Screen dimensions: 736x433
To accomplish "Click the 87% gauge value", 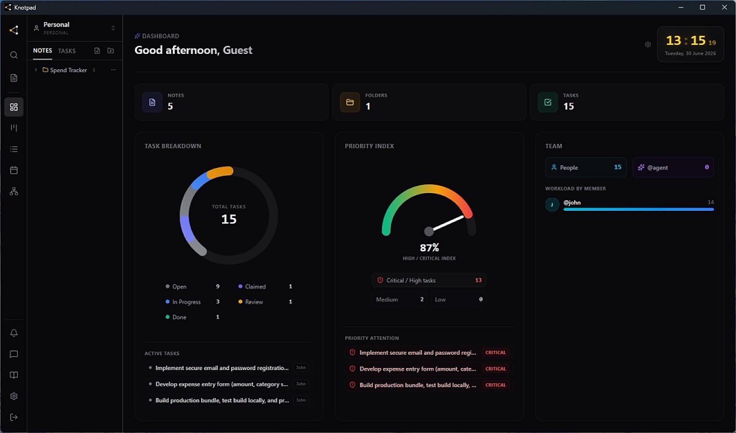I will pyautogui.click(x=429, y=248).
